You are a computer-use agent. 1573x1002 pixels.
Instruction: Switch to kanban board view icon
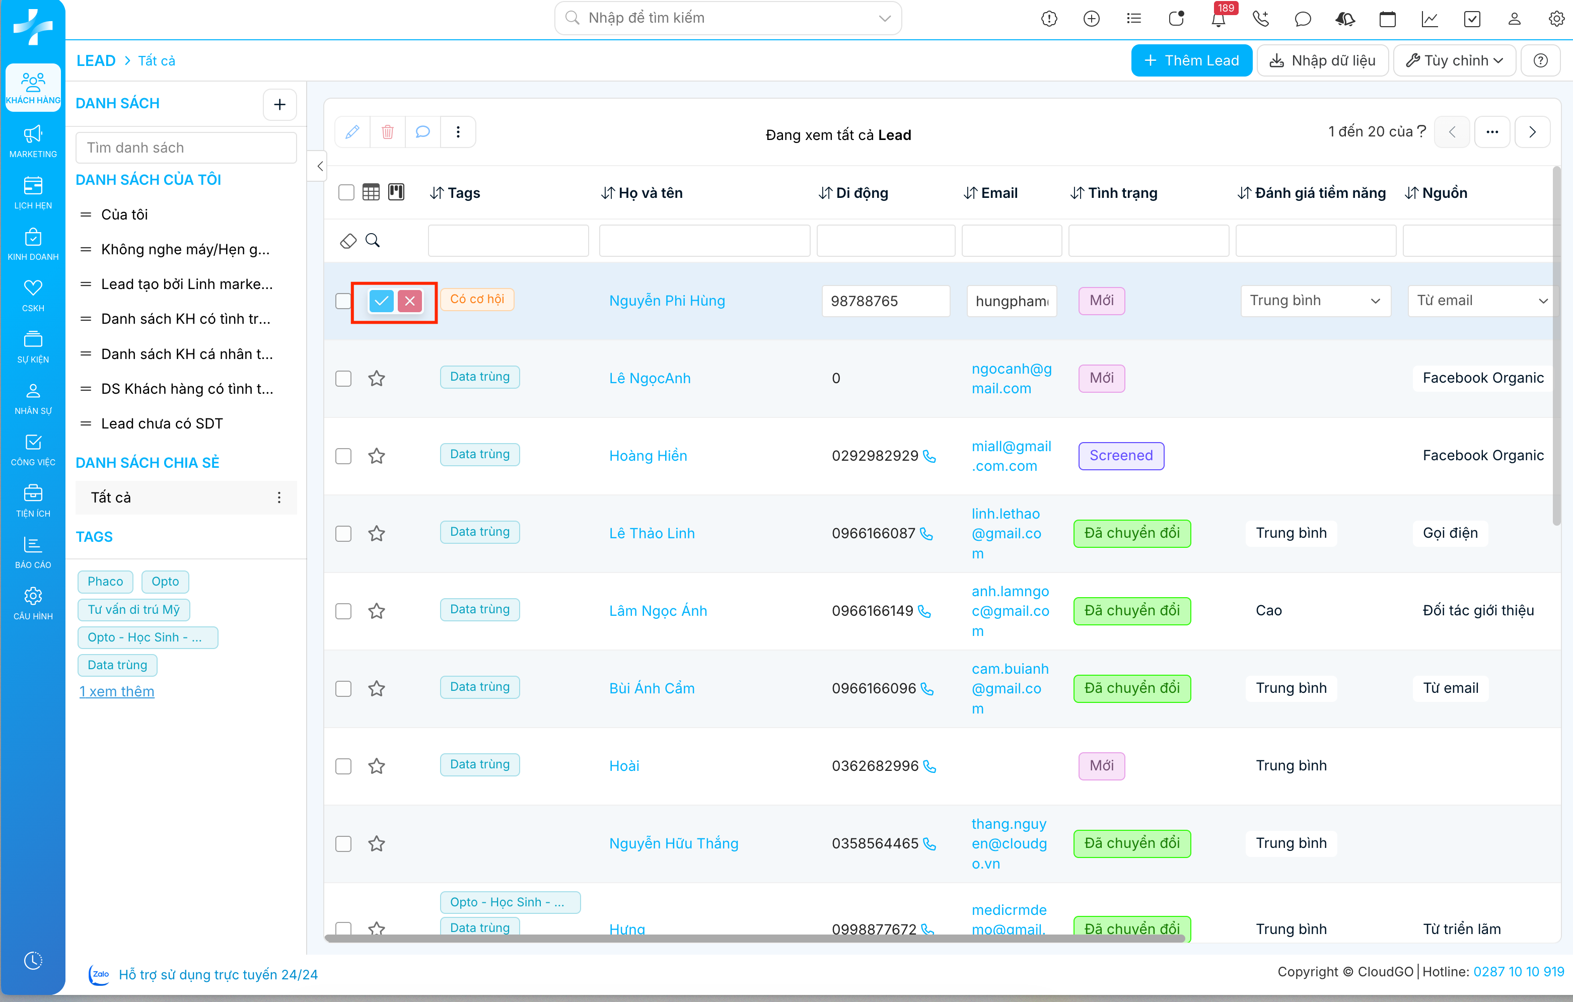pyautogui.click(x=396, y=192)
